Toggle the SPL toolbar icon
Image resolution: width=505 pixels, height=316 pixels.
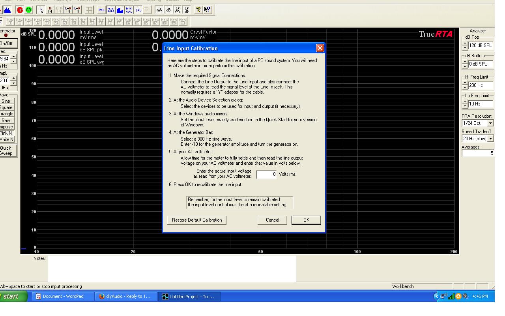click(x=138, y=10)
